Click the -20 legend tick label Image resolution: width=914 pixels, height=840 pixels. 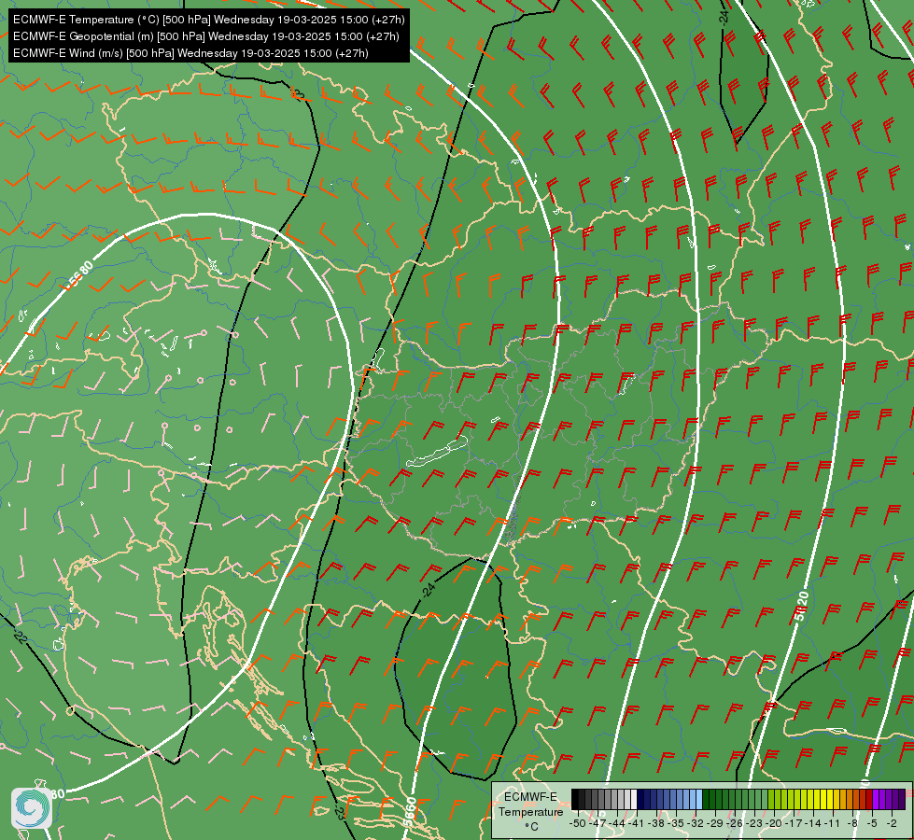click(x=774, y=823)
